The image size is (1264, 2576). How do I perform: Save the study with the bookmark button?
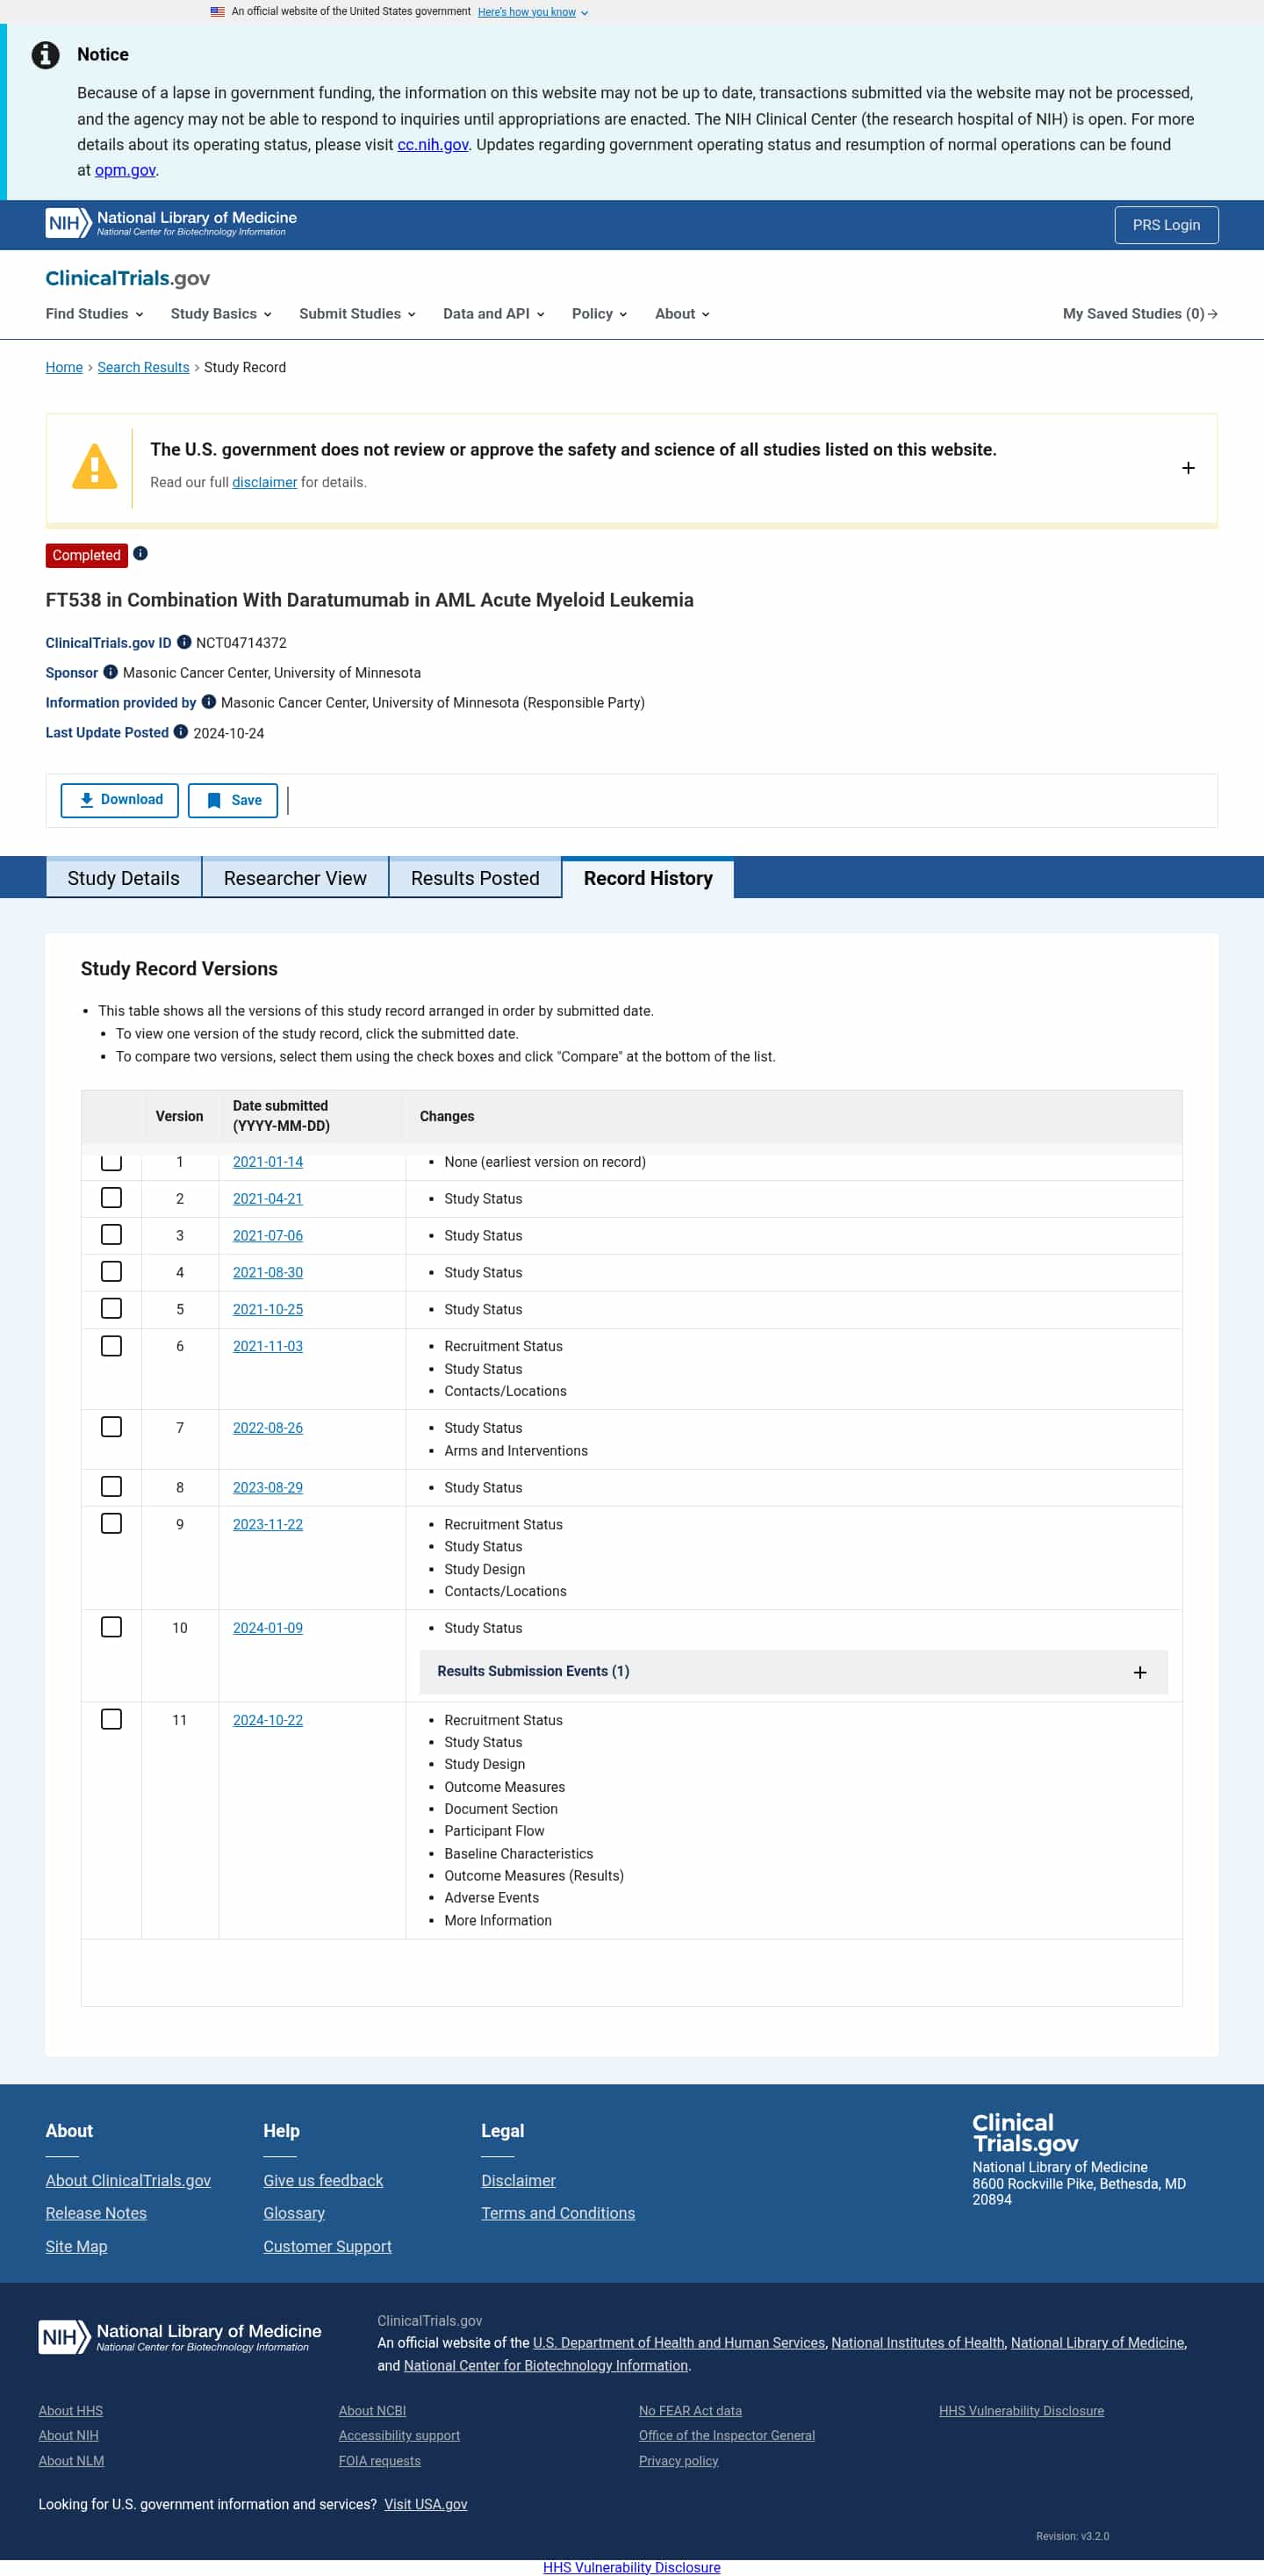tap(233, 800)
